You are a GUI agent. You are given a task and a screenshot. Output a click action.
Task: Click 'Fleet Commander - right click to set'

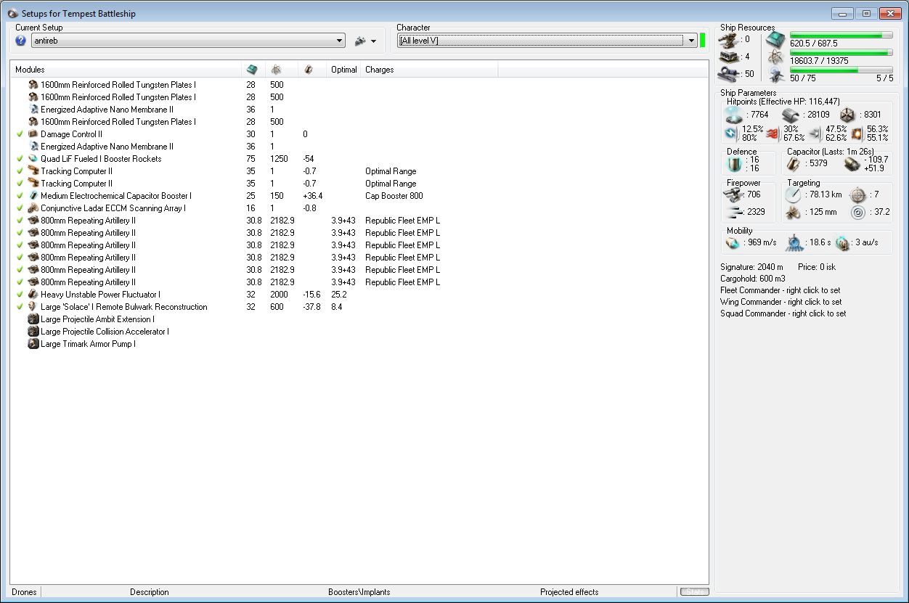(780, 290)
